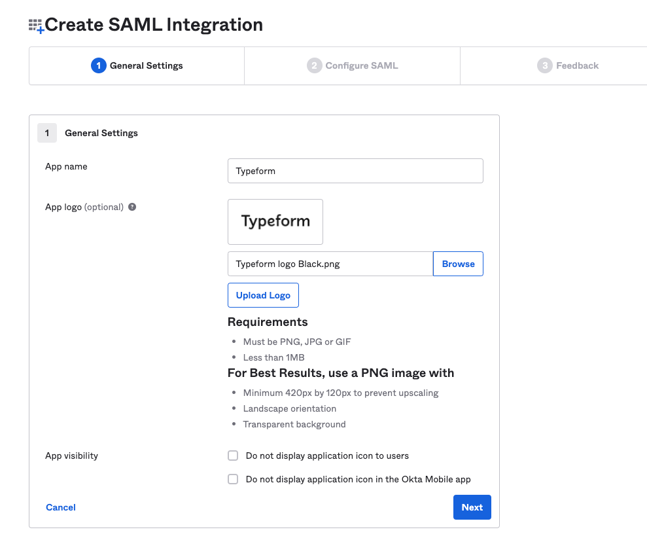Click the App name input field
Image resolution: width=647 pixels, height=555 pixels.
tap(355, 171)
